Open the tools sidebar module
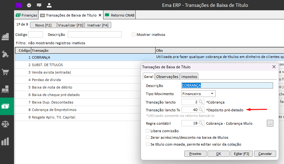This screenshot has width=284, height=164. coord(5,54)
